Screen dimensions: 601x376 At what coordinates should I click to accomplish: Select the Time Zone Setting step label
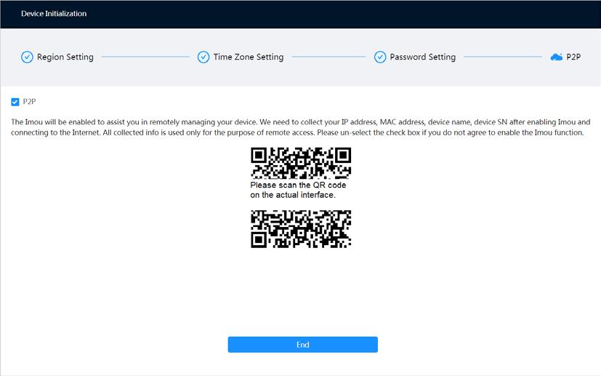pyautogui.click(x=249, y=57)
